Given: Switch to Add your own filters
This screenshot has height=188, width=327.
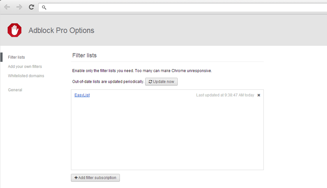Looking at the screenshot, I should point(25,67).
